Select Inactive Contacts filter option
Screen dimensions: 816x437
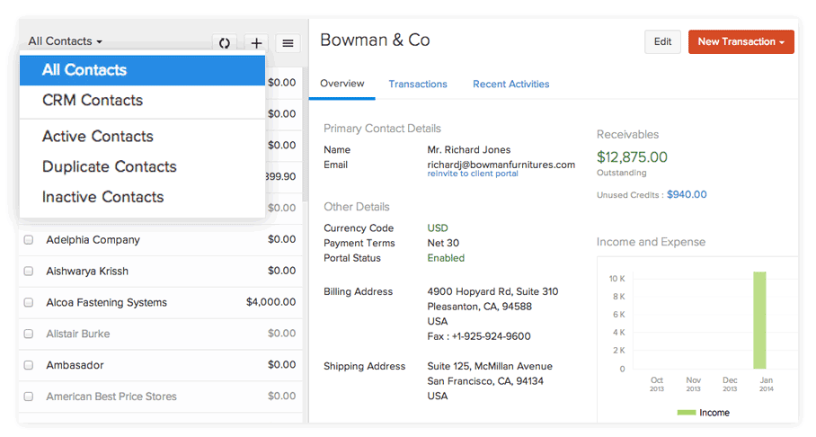103,197
